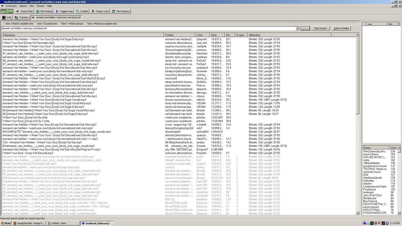402x226 pixels.
Task: Open the Options menu
Action: pyautogui.click(x=23, y=6)
